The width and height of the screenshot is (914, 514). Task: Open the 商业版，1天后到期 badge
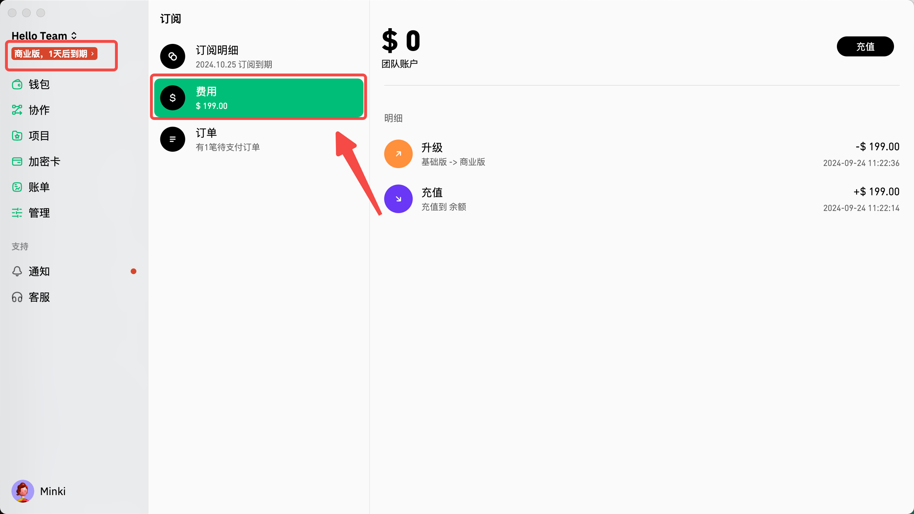[54, 54]
